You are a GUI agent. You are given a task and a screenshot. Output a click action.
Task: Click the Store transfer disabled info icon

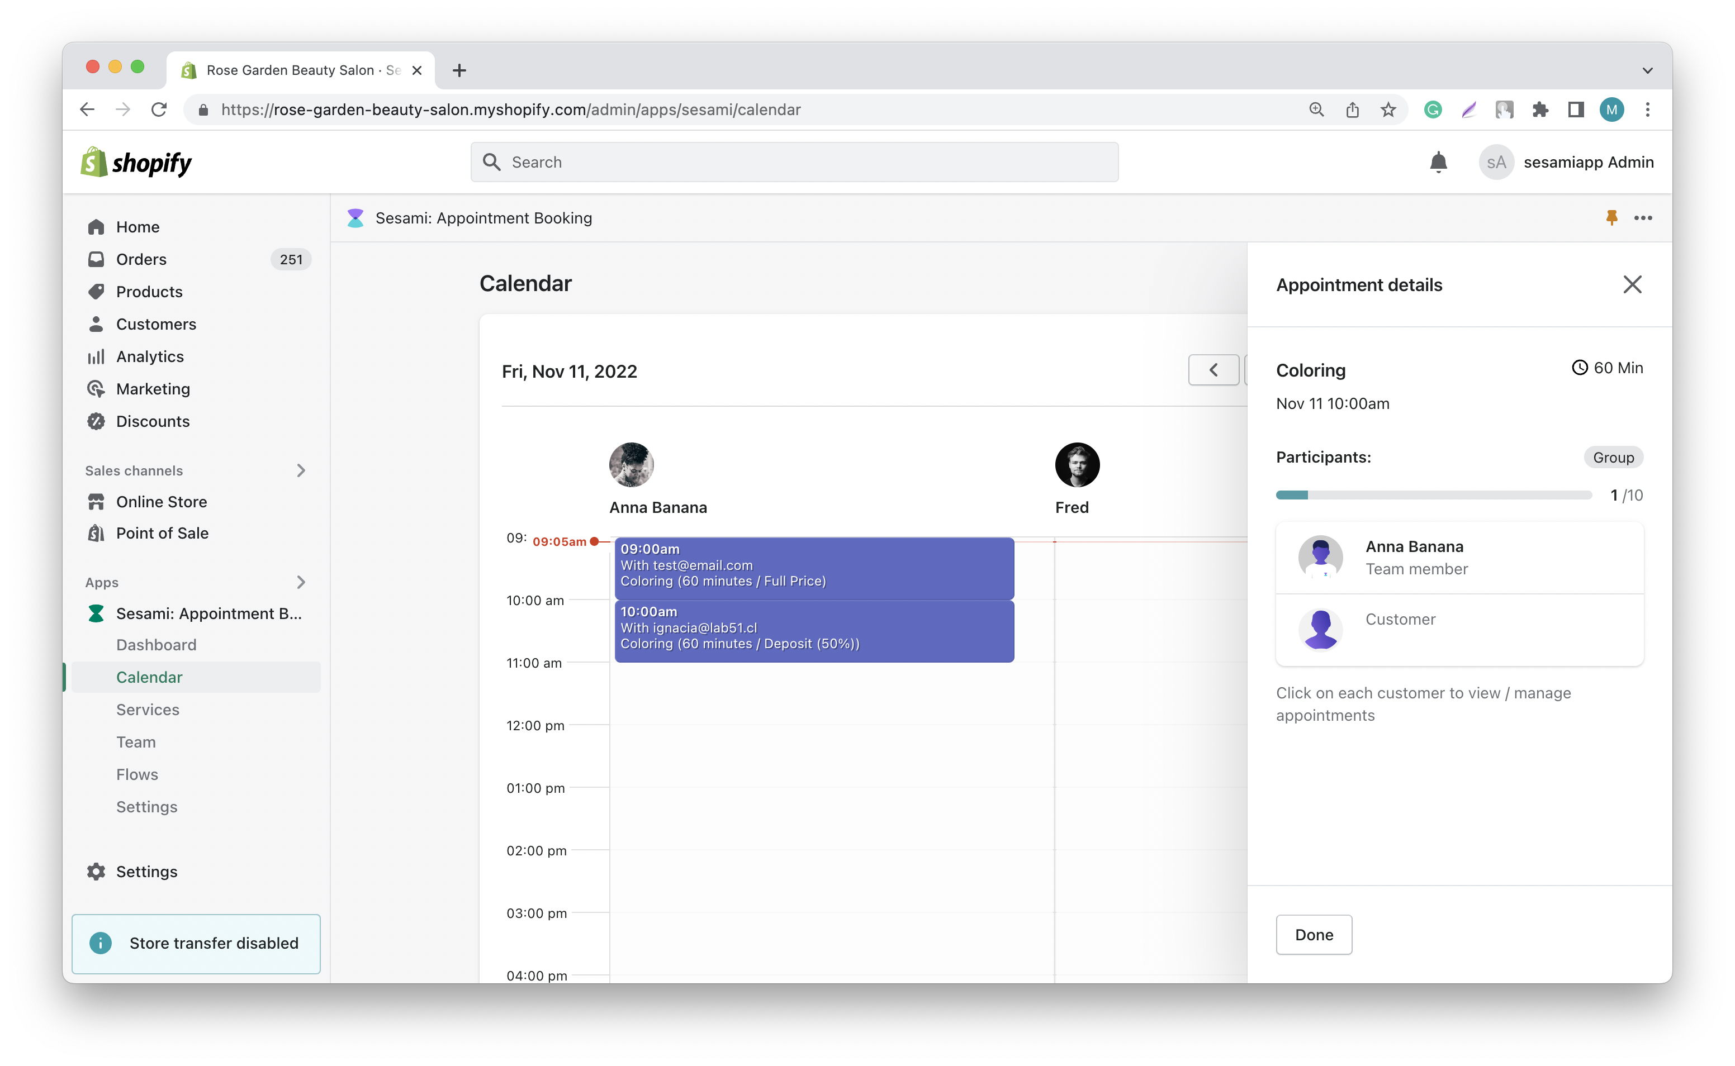click(100, 943)
